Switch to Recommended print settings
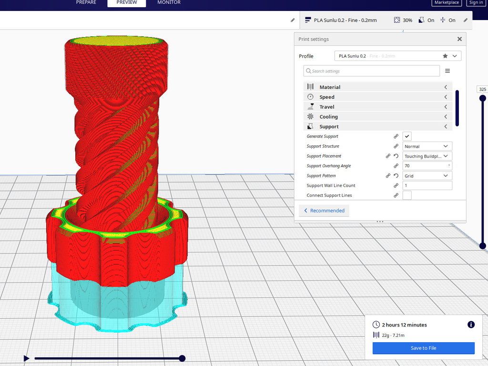Viewport: 488px width, 366px height. pos(324,211)
